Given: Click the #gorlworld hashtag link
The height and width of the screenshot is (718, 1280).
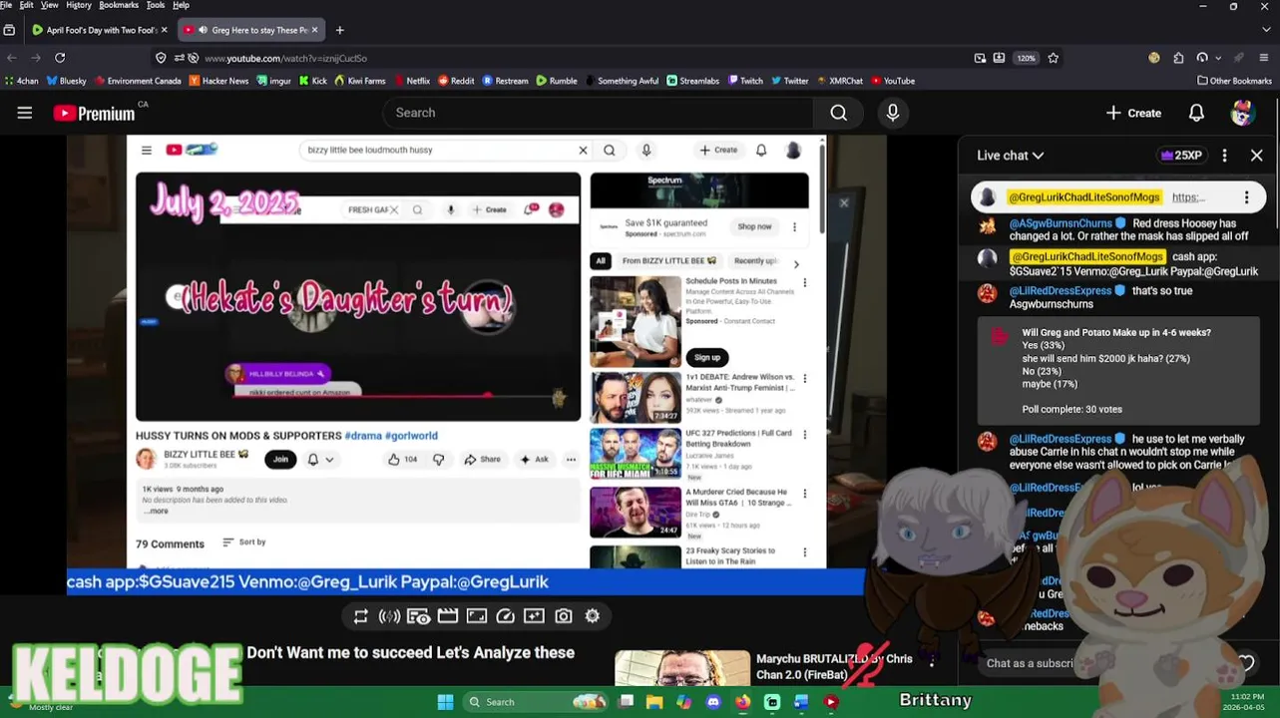Looking at the screenshot, I should point(411,436).
